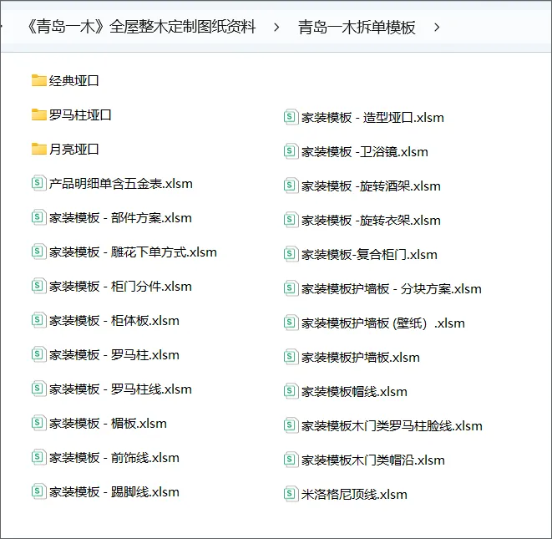Select icon of 家装模板 - 雕花下单方式.xlsm
This screenshot has height=539, width=552.
pyautogui.click(x=38, y=252)
